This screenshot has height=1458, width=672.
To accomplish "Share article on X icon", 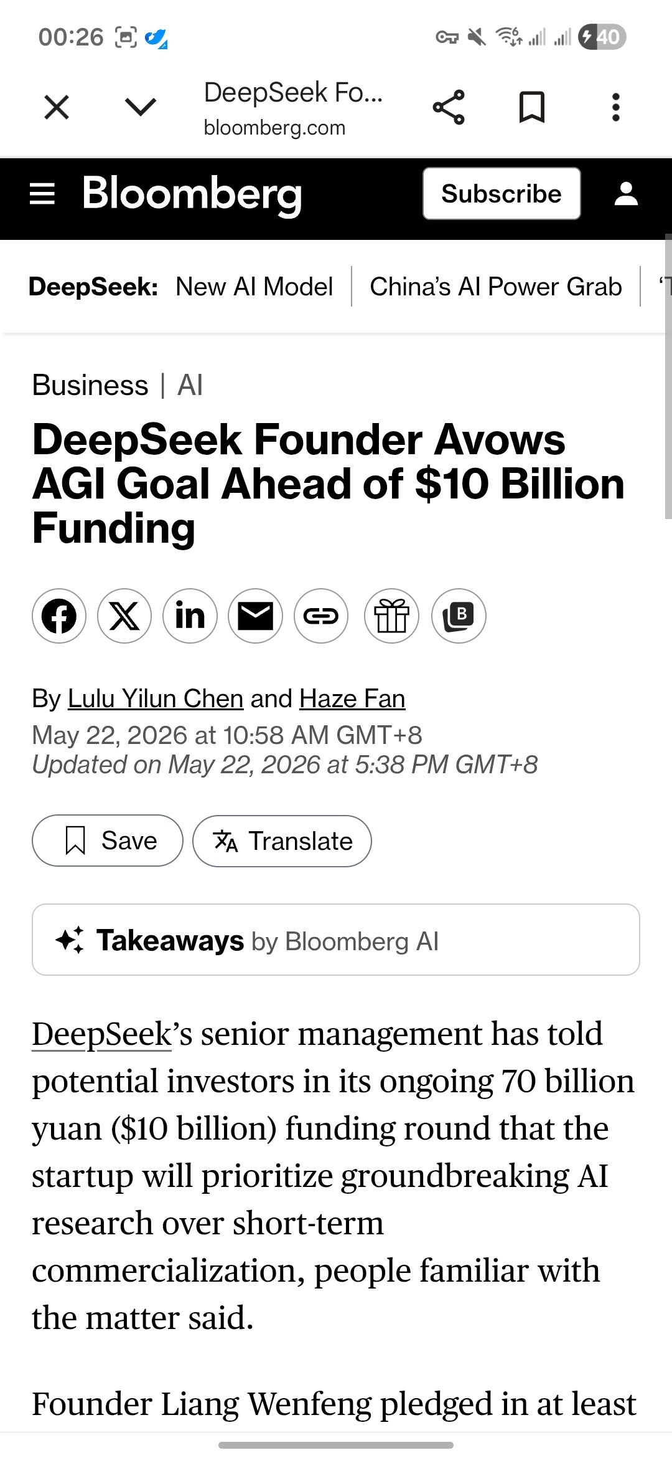I will (x=124, y=616).
